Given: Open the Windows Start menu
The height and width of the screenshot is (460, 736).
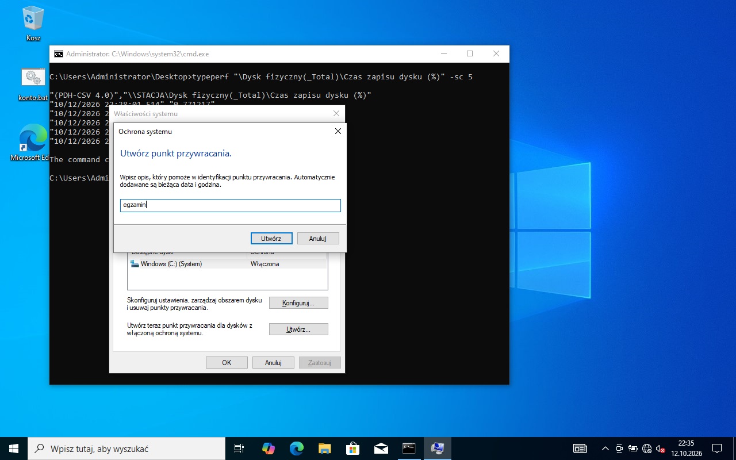Looking at the screenshot, I should [x=14, y=448].
